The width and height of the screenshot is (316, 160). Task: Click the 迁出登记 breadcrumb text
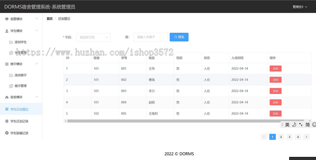tap(64, 19)
